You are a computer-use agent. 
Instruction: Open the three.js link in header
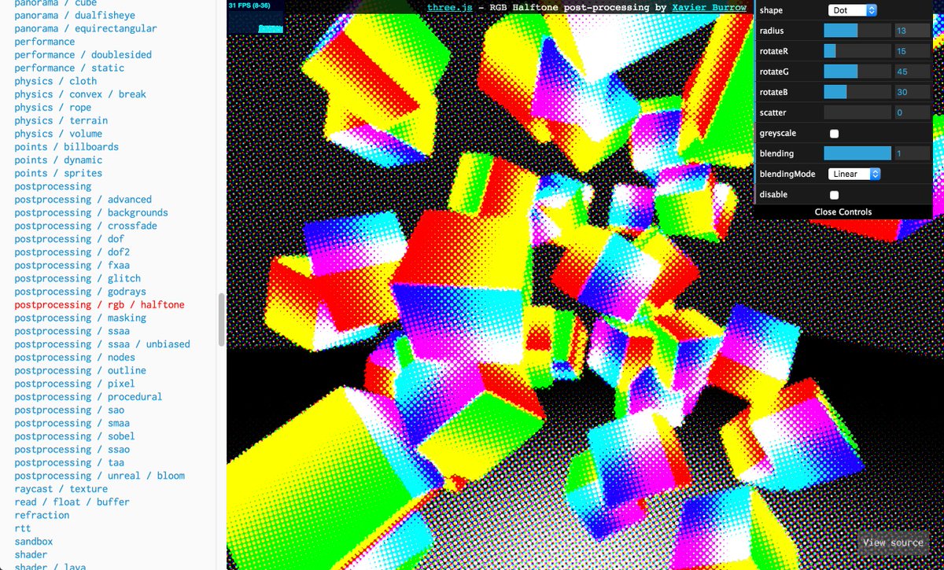pos(449,7)
